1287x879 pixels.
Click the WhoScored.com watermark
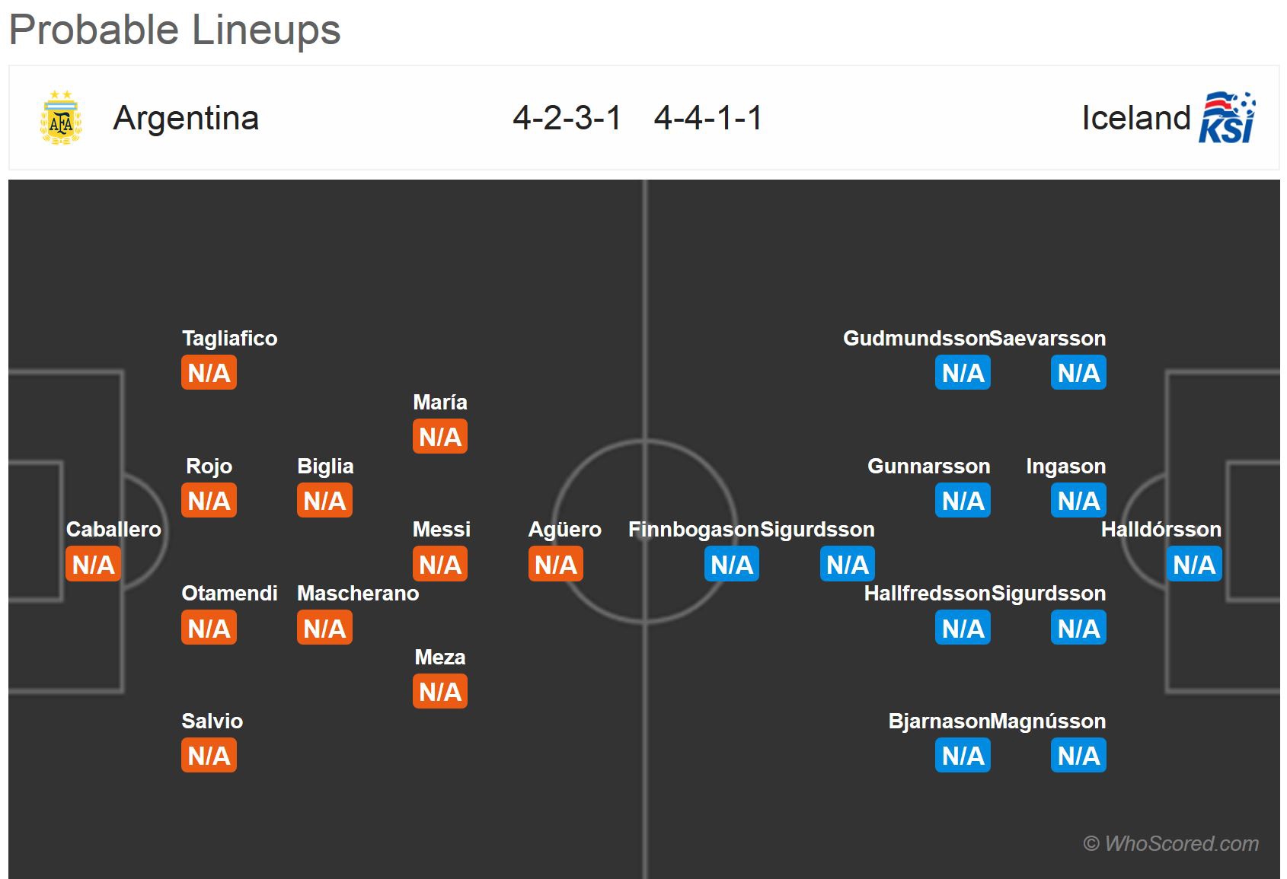[x=1170, y=843]
